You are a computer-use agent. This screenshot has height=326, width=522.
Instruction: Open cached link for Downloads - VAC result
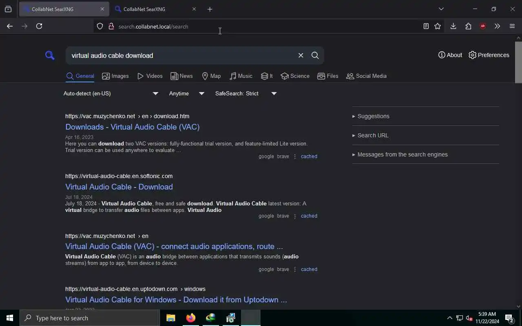click(309, 156)
